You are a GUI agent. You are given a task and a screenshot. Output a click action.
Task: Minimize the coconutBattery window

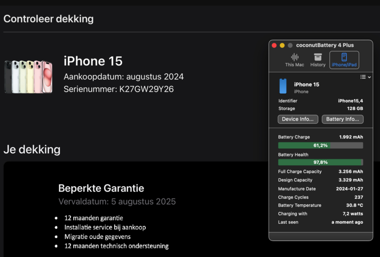point(282,45)
